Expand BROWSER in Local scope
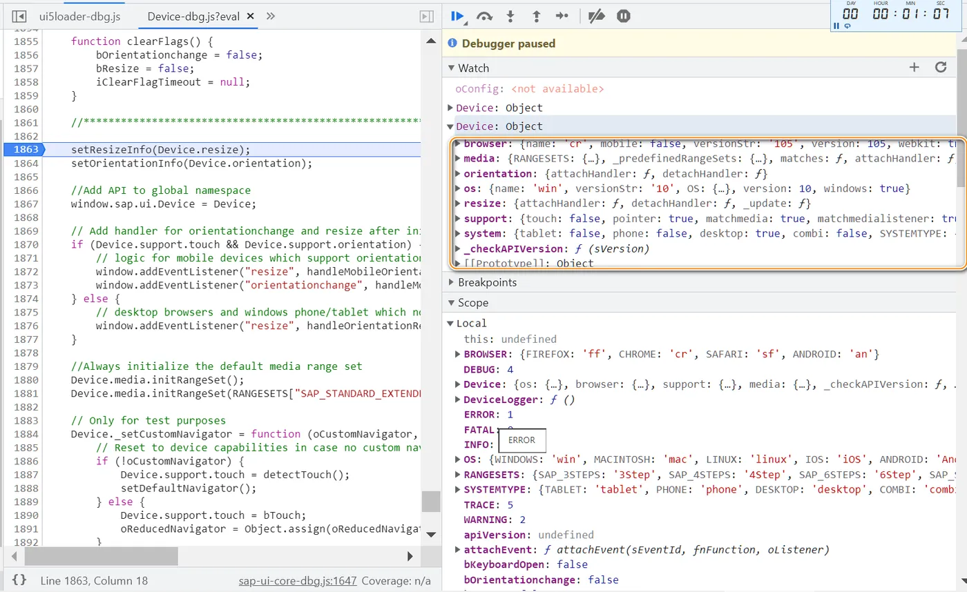 pyautogui.click(x=457, y=354)
